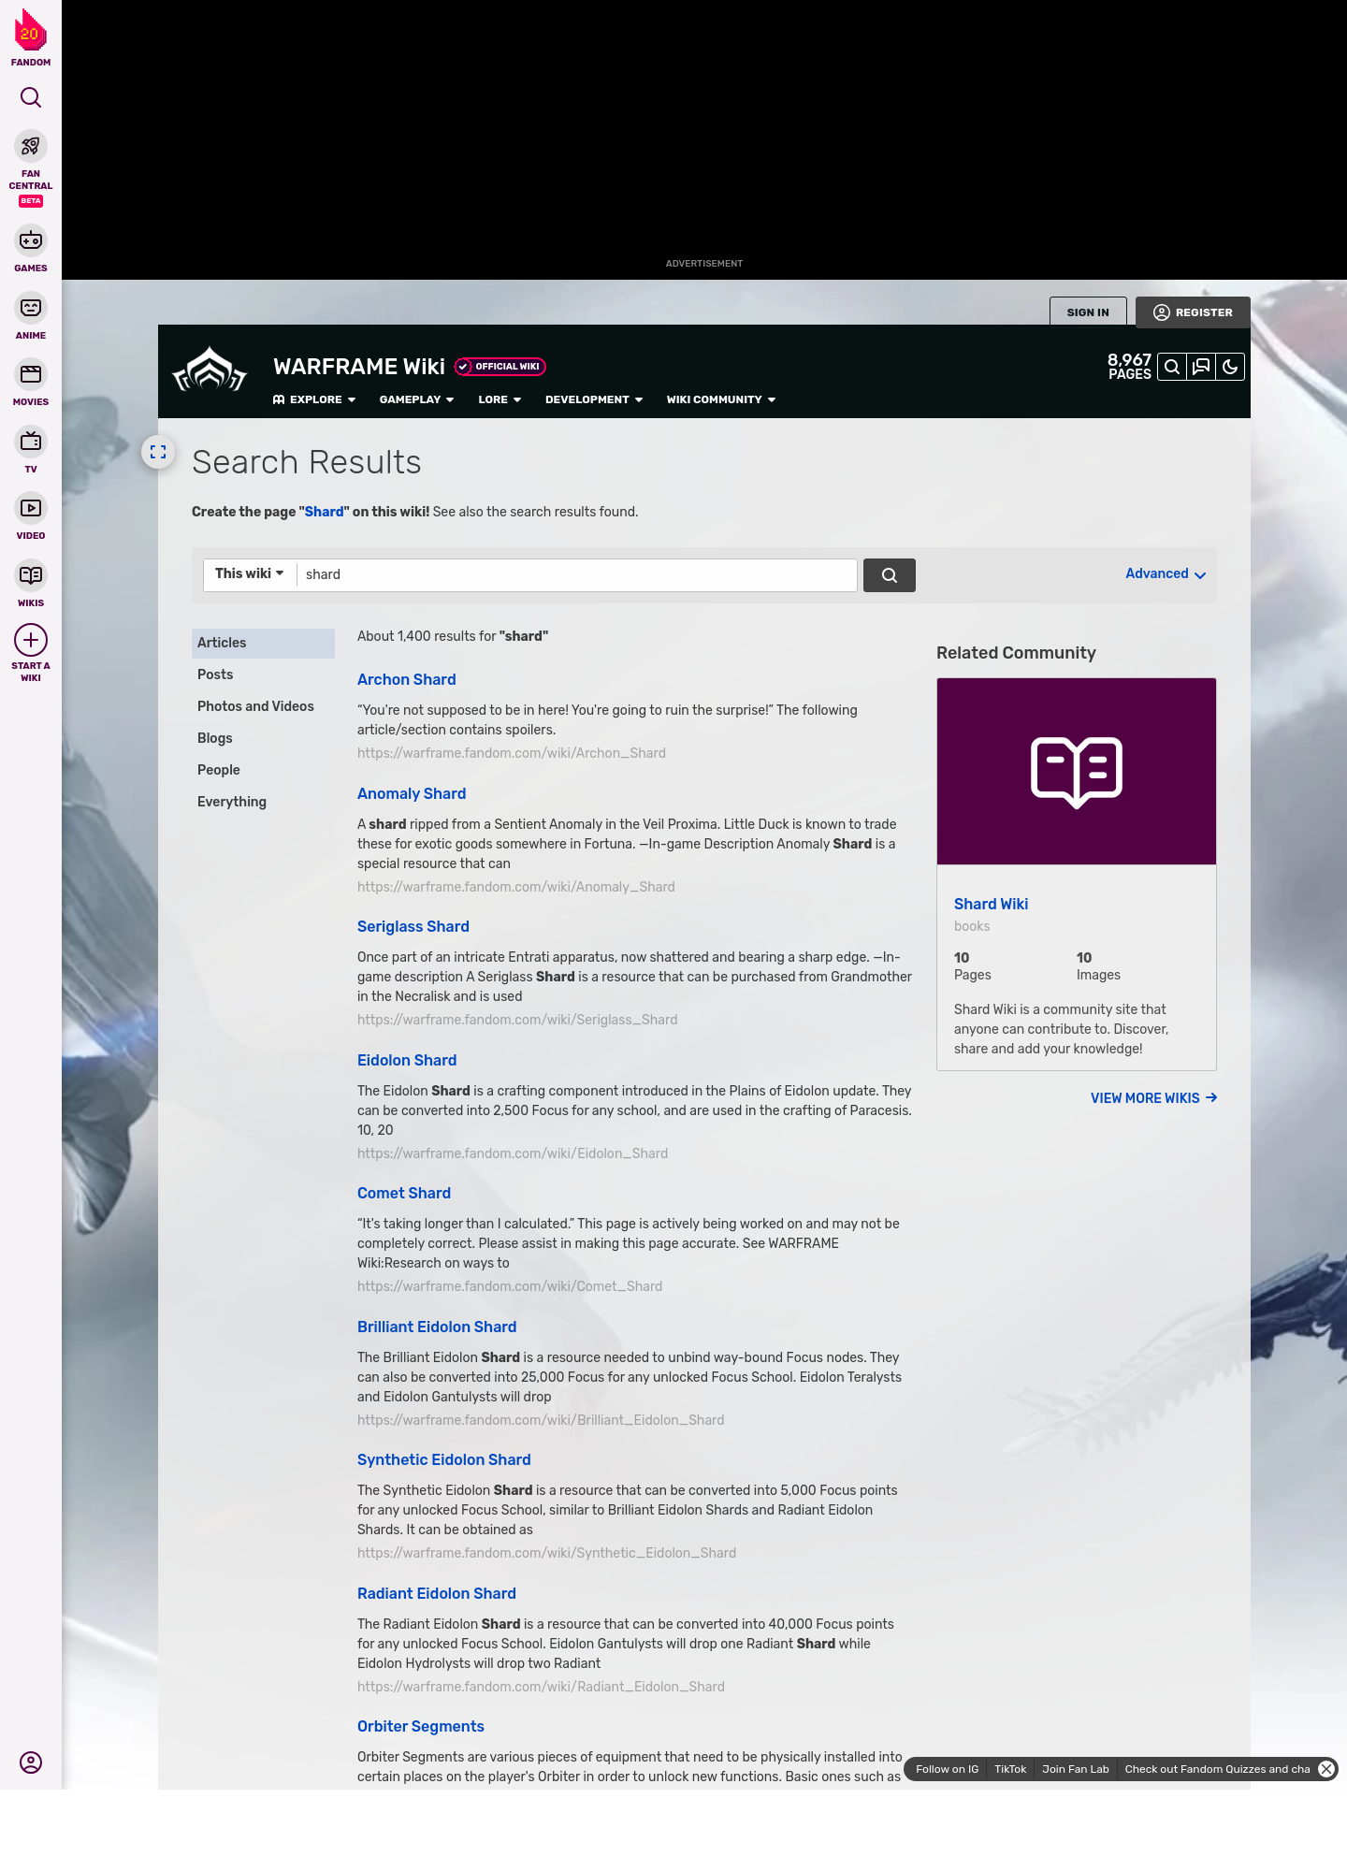Image resolution: width=1347 pixels, height=1871 pixels.
Task: Open the Wikis book icon
Action: pyautogui.click(x=31, y=575)
